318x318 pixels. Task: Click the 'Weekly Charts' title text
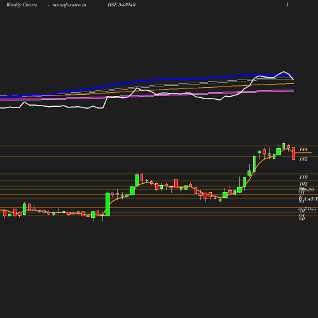[22, 4]
